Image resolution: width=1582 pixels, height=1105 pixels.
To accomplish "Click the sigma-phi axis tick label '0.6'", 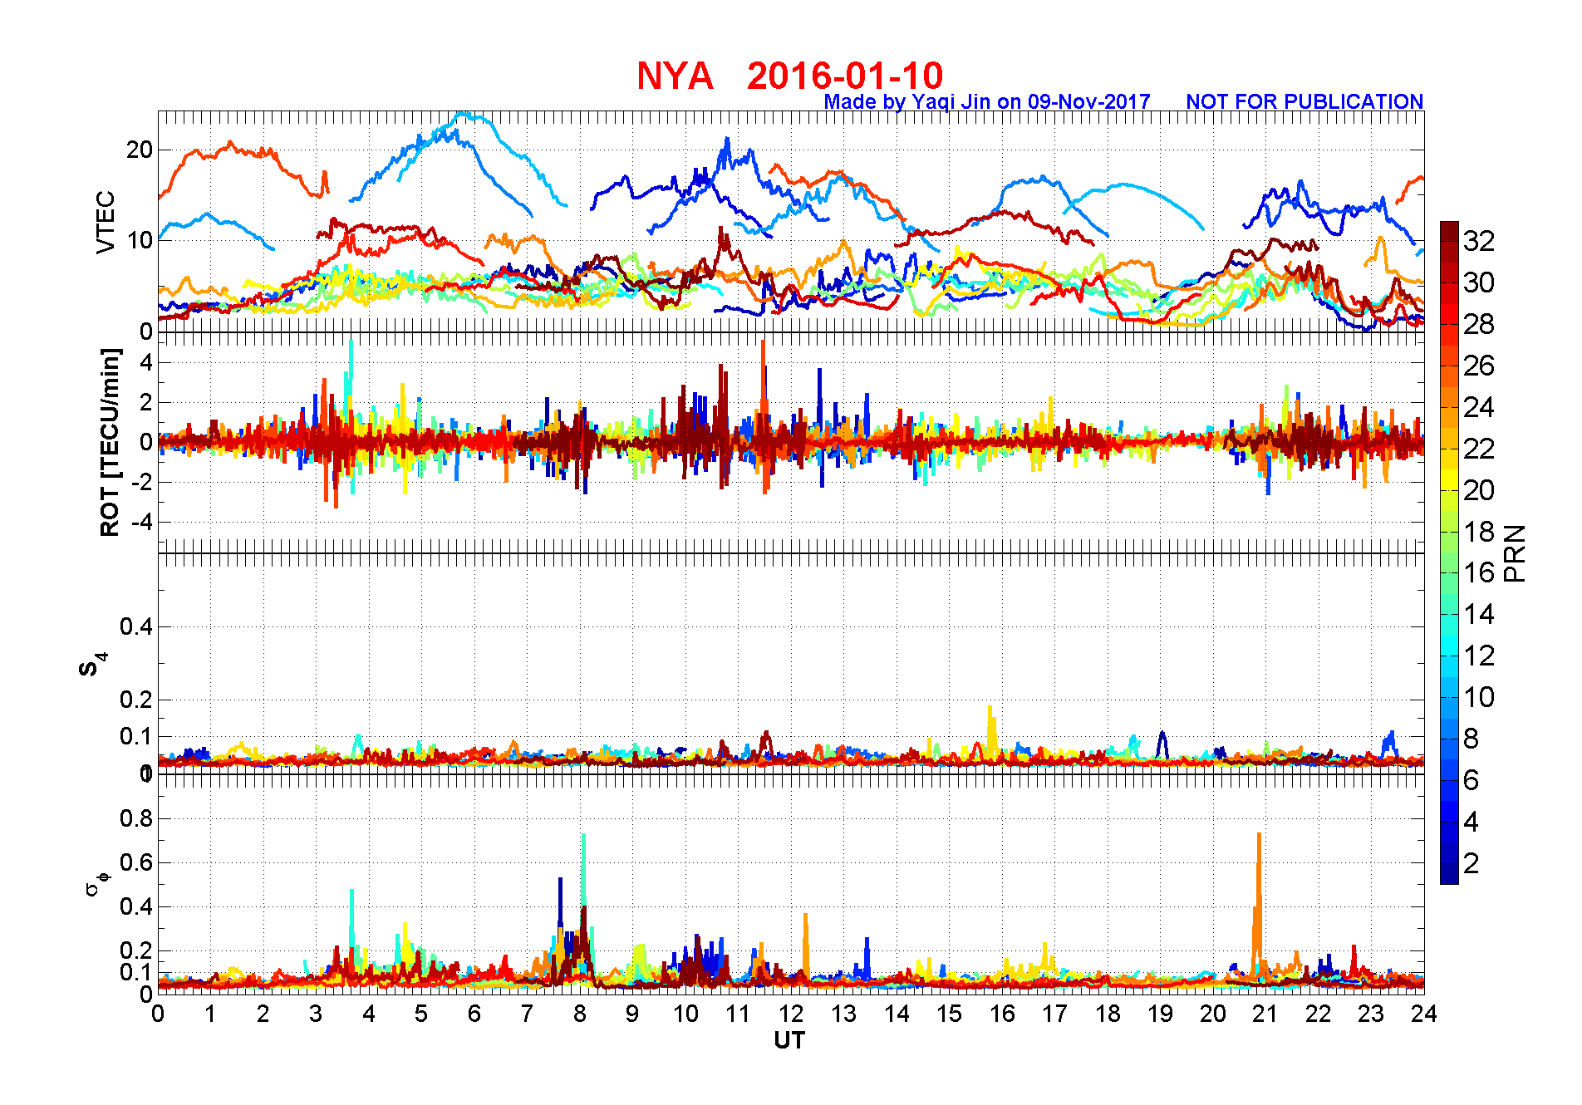I will [137, 862].
